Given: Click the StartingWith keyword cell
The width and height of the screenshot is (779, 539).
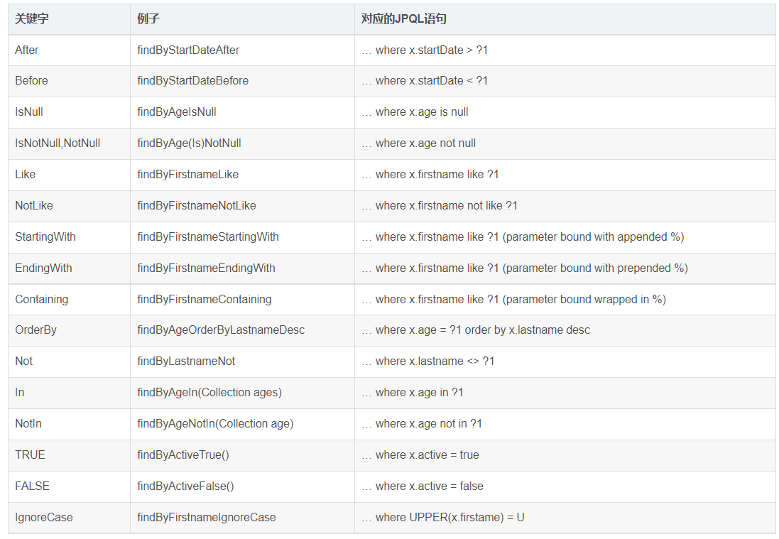Looking at the screenshot, I should [69, 237].
